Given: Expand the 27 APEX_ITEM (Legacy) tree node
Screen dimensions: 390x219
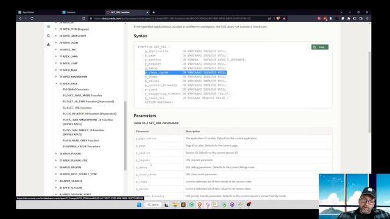Looking at the screenshot, I should 56,29.
